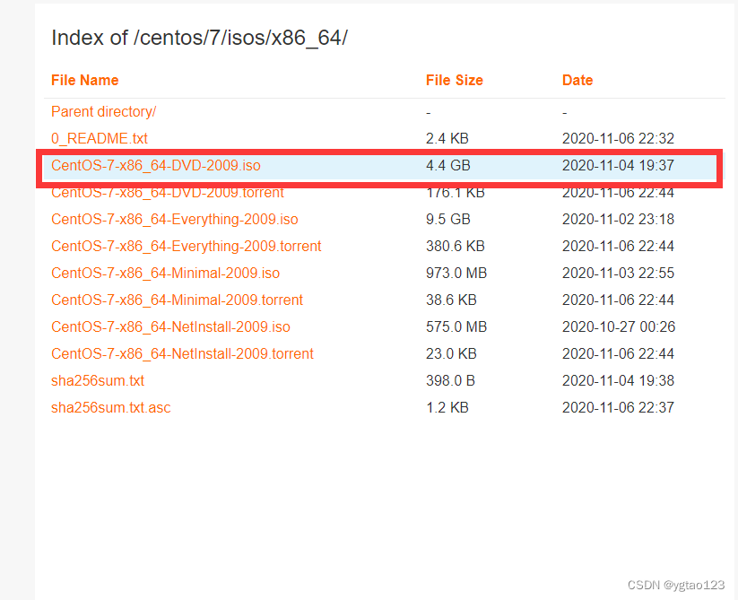Click the File Size column header
This screenshot has height=600, width=738.
pos(455,80)
